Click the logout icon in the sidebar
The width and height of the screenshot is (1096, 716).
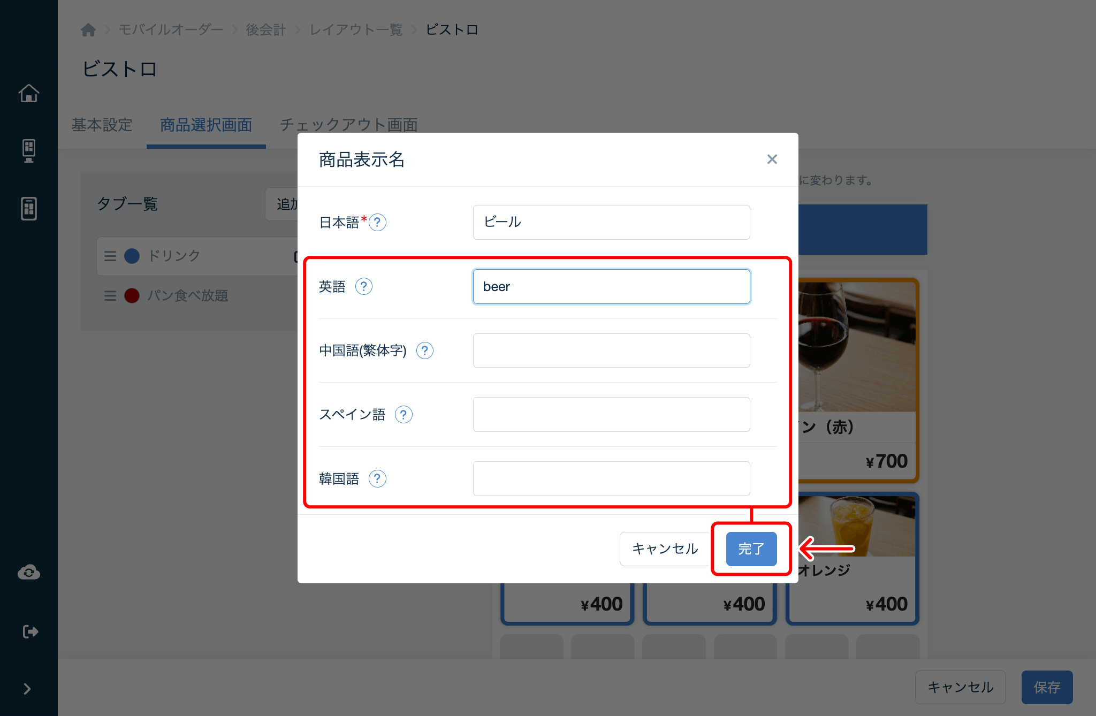(28, 631)
